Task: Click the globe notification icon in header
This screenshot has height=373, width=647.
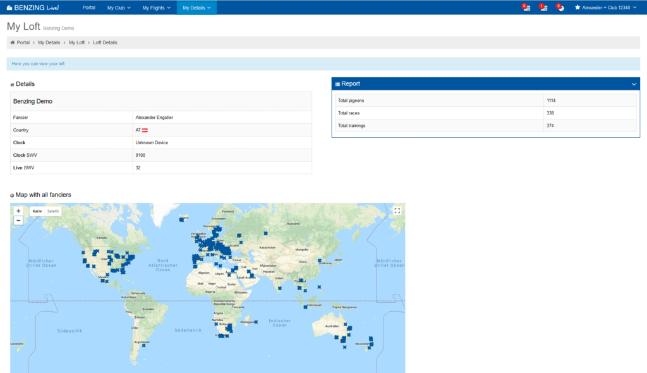Action: 560,8
